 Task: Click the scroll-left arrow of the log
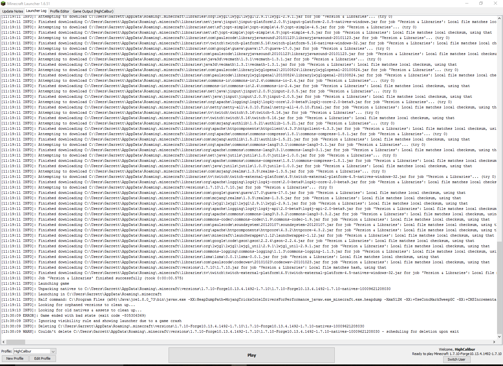click(3, 342)
